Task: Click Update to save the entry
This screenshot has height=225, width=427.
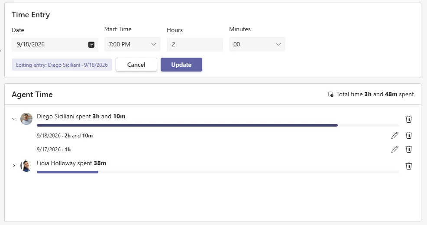Action: coord(181,65)
